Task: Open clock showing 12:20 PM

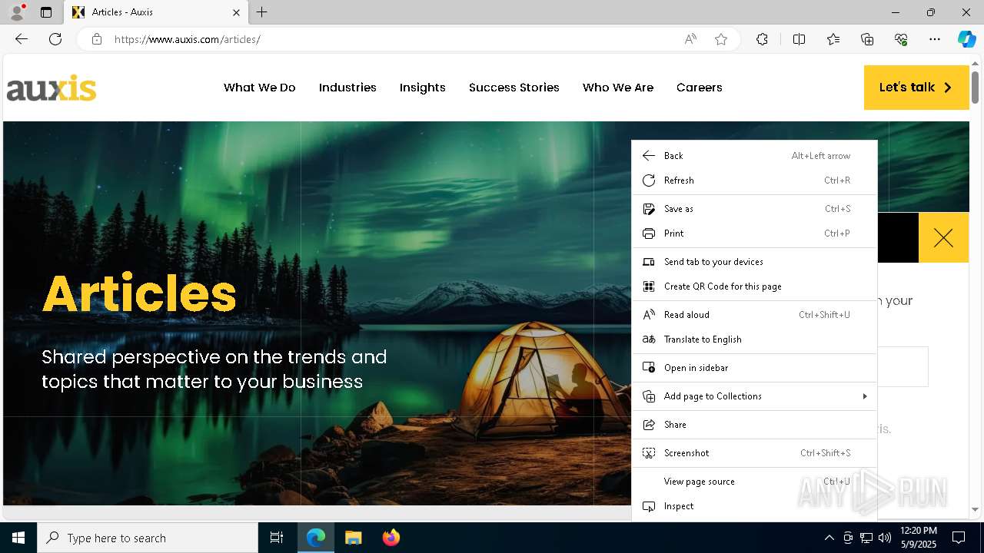Action: 918,538
